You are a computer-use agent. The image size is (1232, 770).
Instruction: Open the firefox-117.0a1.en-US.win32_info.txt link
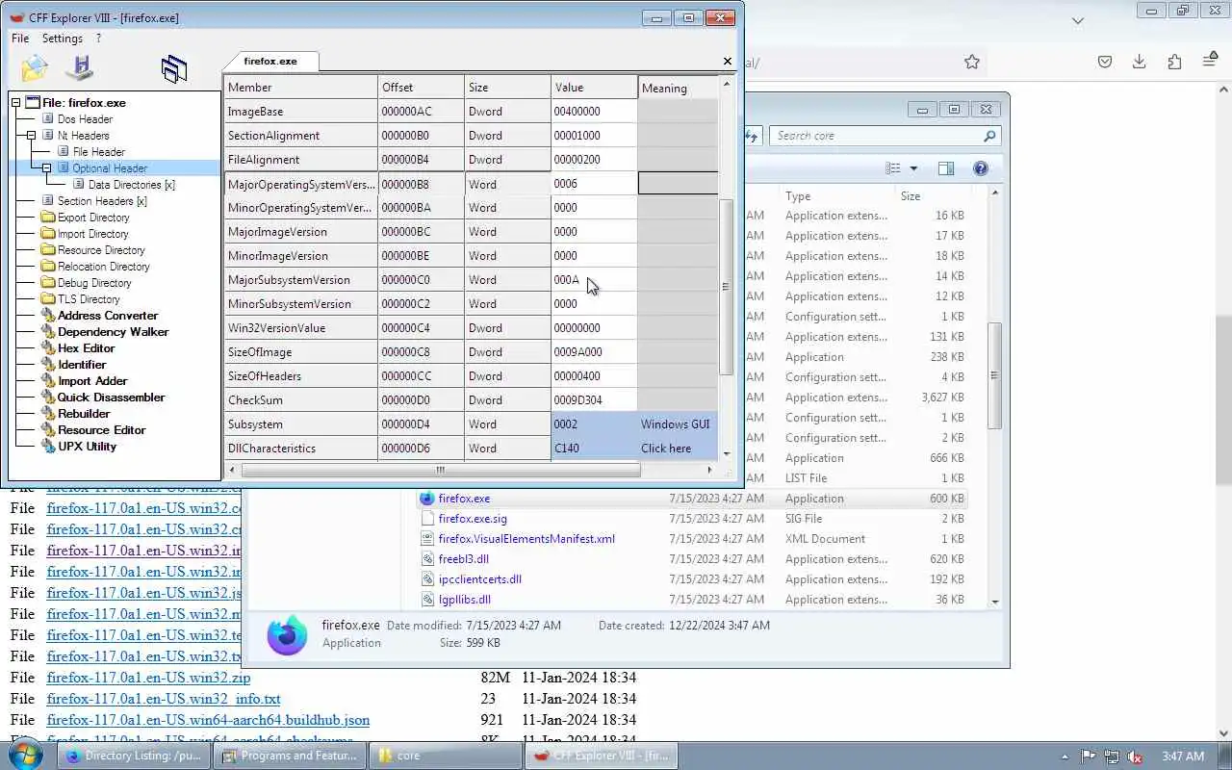[x=164, y=699]
